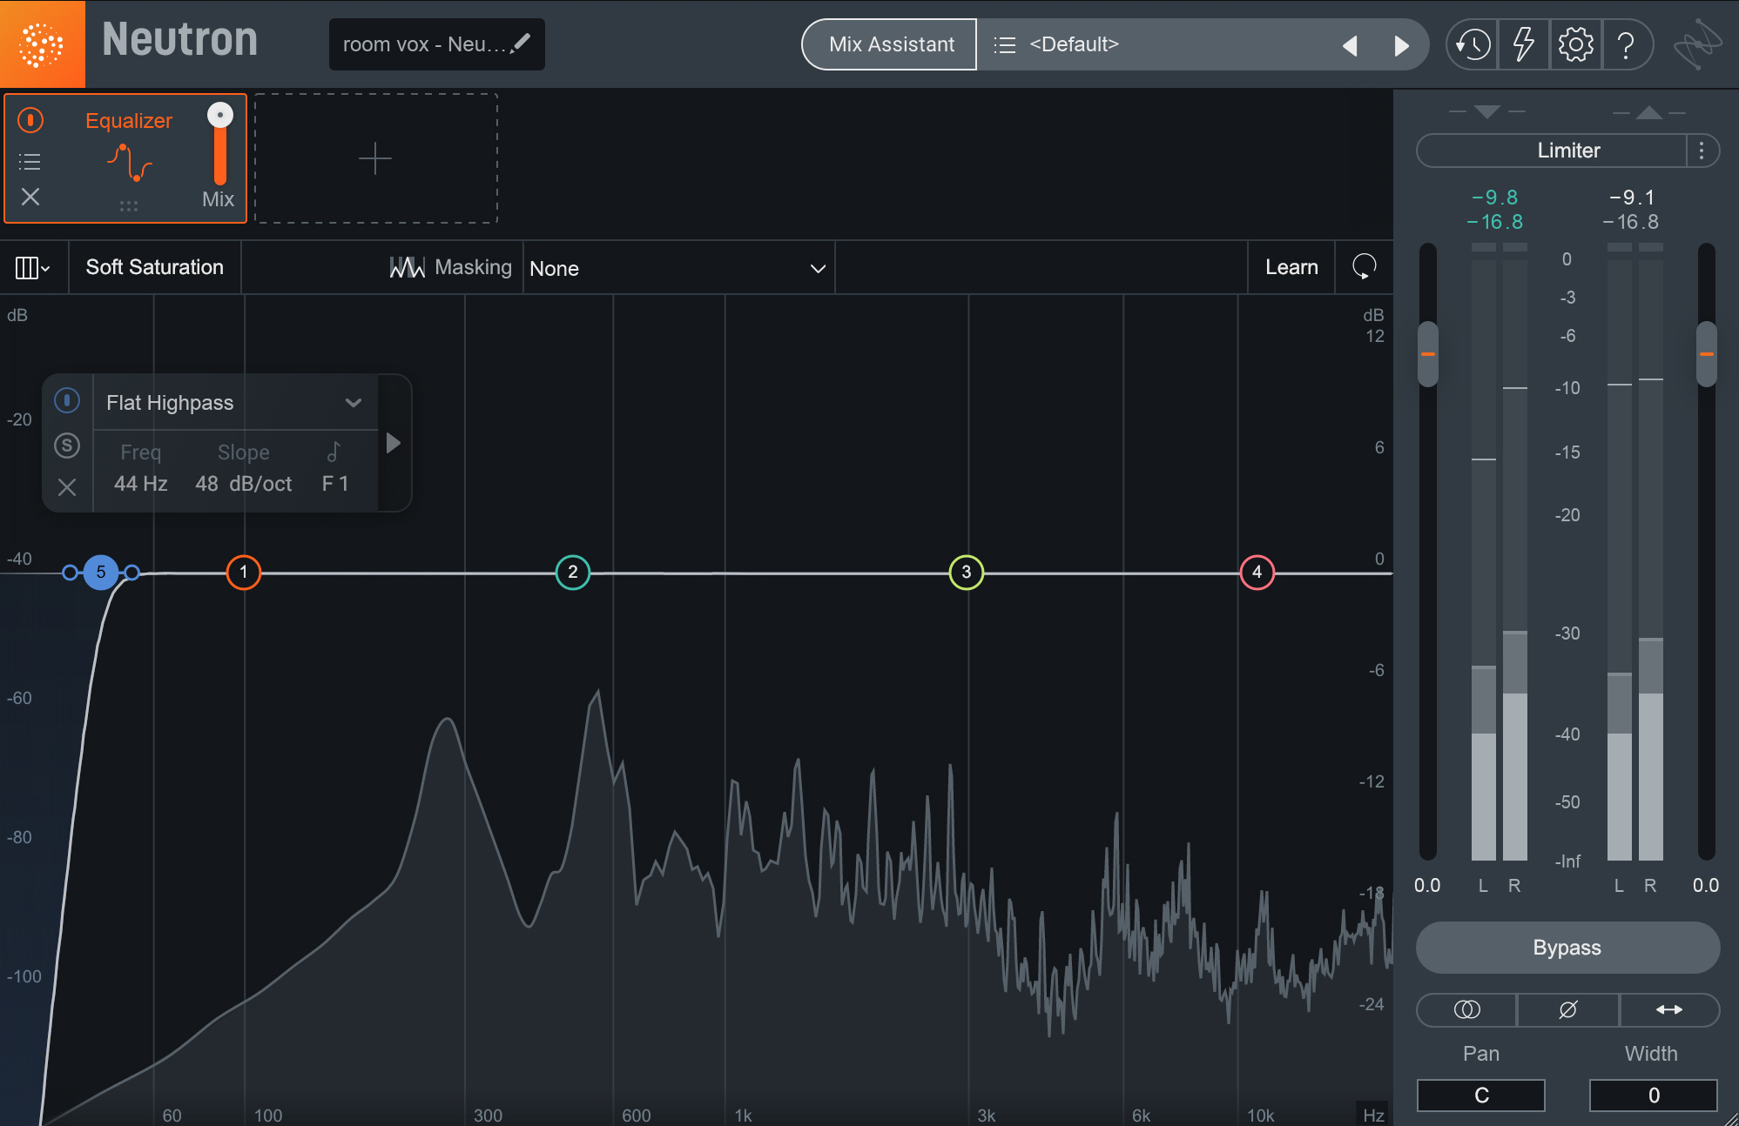Select EQ band node 5
Viewport: 1739px width, 1126px height.
(101, 573)
